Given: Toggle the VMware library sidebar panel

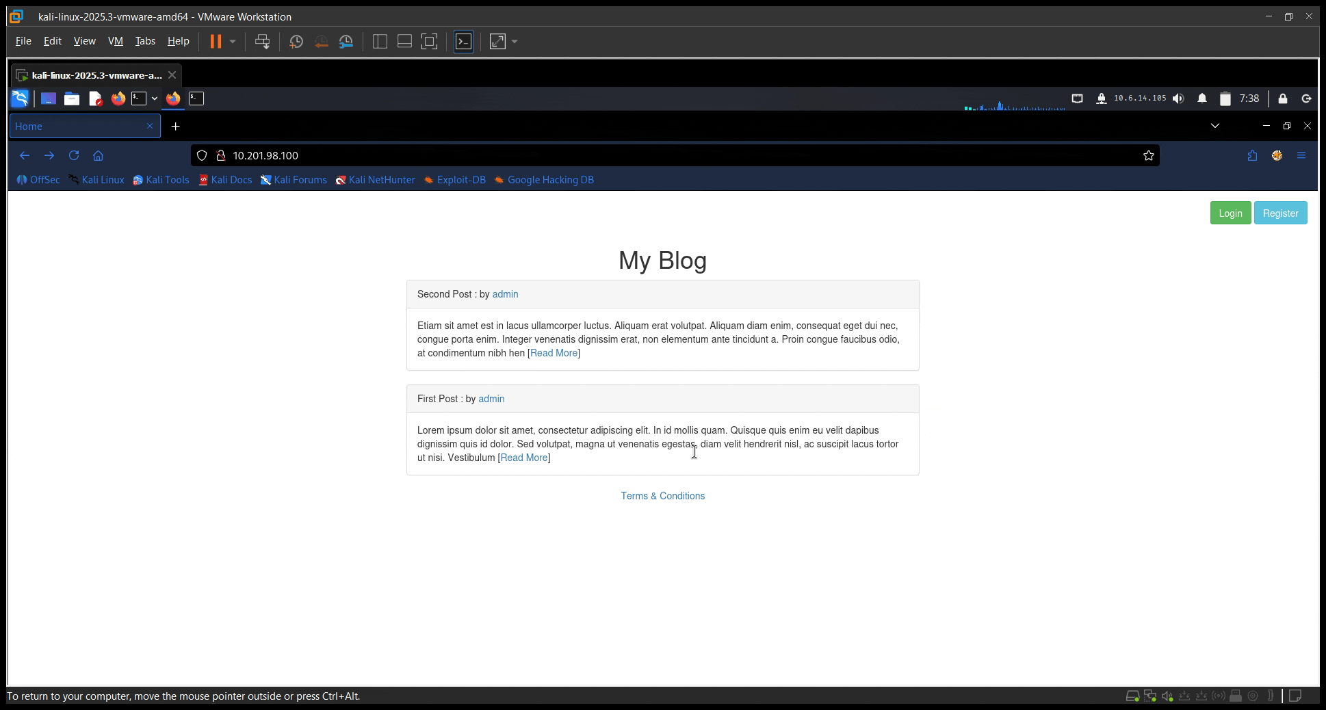Looking at the screenshot, I should click(x=380, y=42).
